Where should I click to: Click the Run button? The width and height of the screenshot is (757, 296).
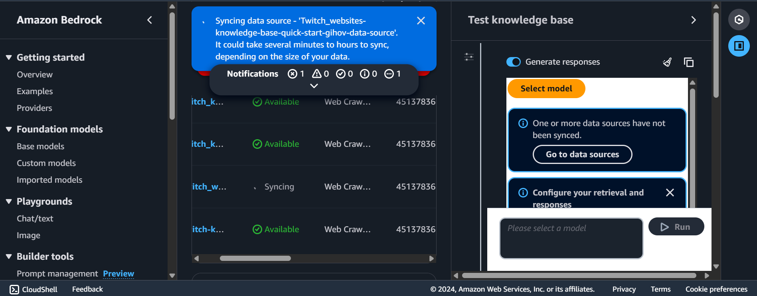pos(676,227)
